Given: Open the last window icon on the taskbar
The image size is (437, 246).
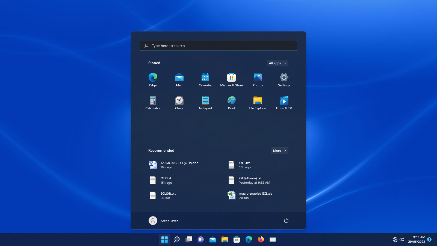Looking at the screenshot, I should 273,239.
